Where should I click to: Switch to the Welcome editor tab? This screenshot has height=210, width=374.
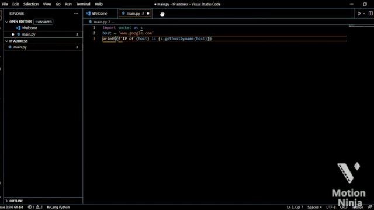tap(100, 13)
